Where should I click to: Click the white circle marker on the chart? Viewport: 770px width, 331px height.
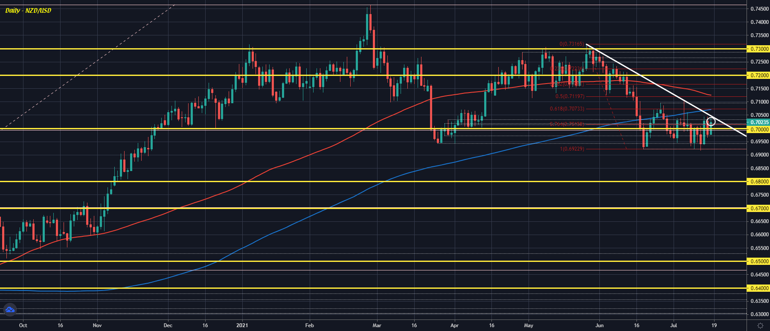(711, 122)
